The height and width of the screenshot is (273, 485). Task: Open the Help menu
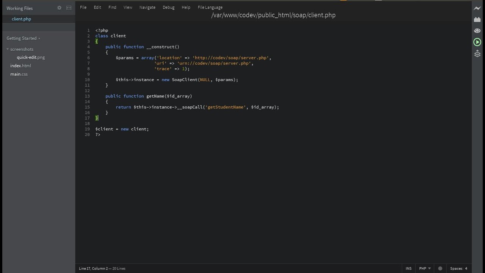186,7
